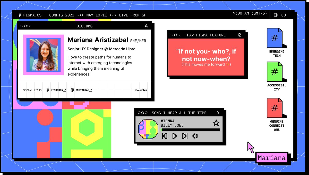Click the Figma icon beside LinkedIn

point(48,90)
